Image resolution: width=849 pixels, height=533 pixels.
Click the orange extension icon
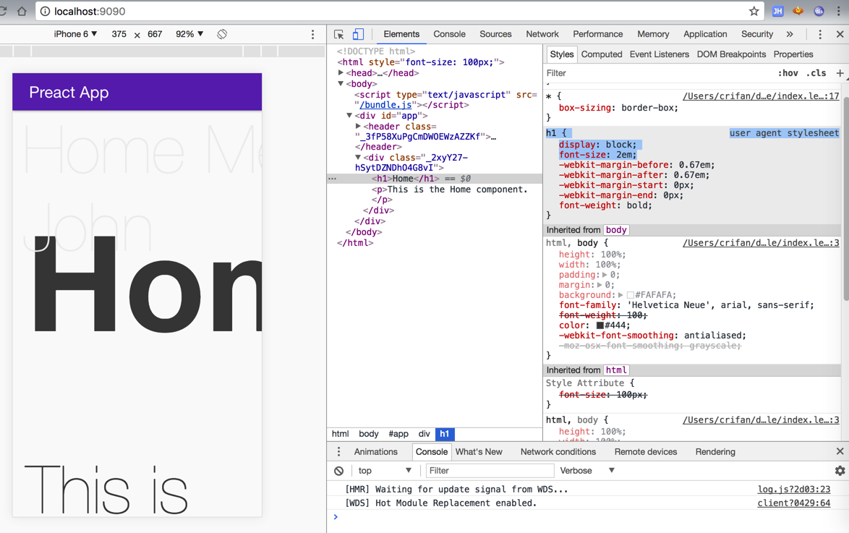798,11
